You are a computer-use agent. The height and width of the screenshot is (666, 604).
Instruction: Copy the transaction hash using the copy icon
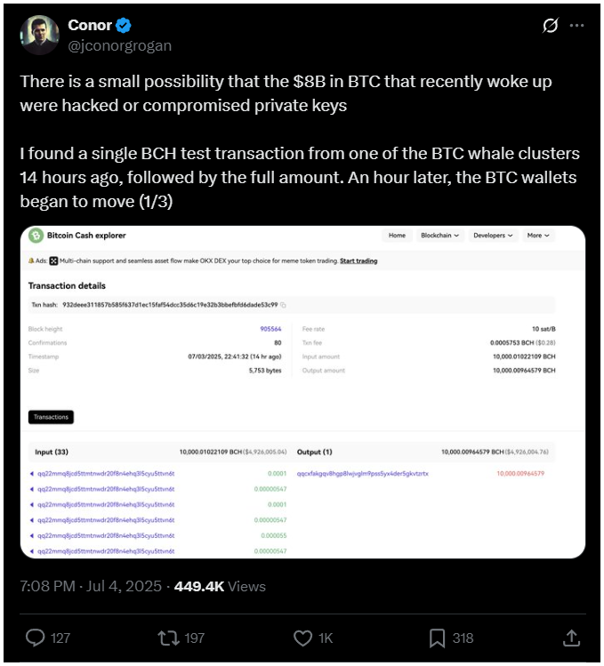pos(284,305)
